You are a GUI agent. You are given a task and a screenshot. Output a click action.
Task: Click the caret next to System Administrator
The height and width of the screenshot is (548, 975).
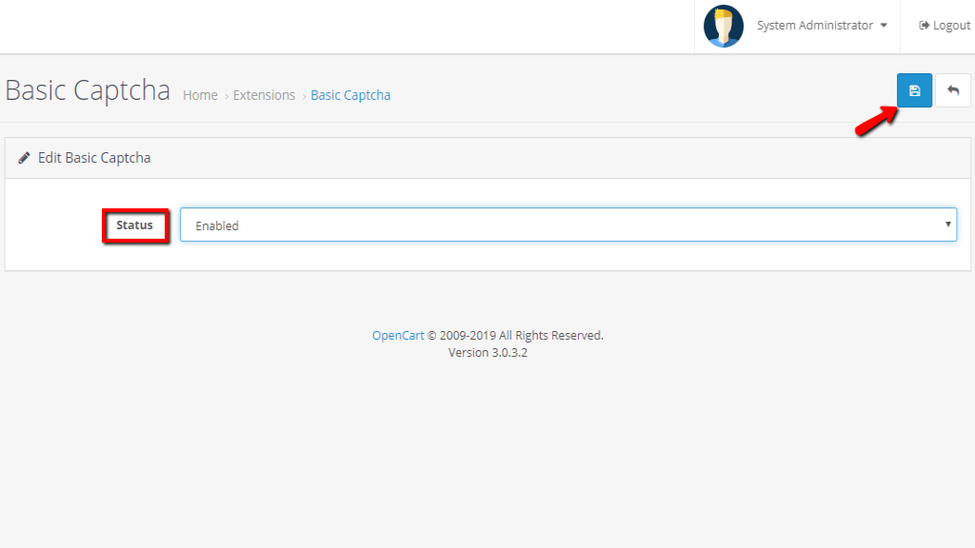[x=885, y=27]
